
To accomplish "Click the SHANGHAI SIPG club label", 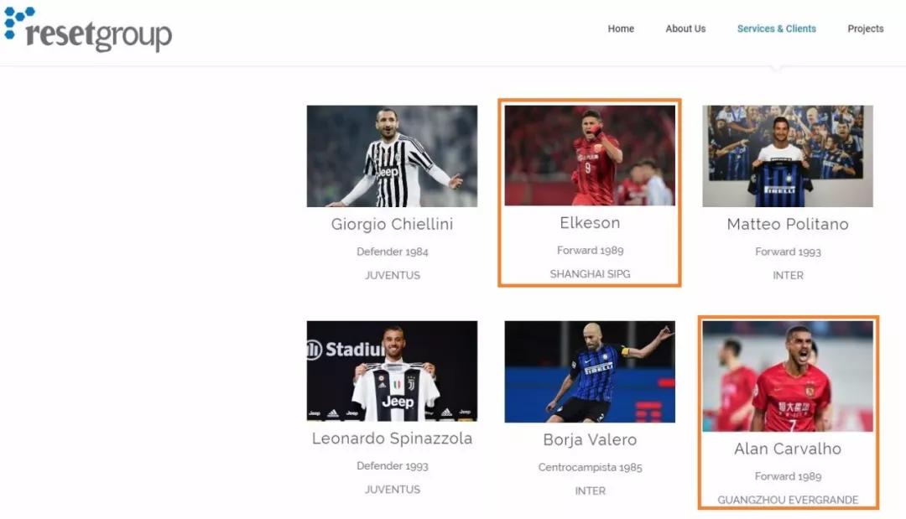I will [590, 274].
